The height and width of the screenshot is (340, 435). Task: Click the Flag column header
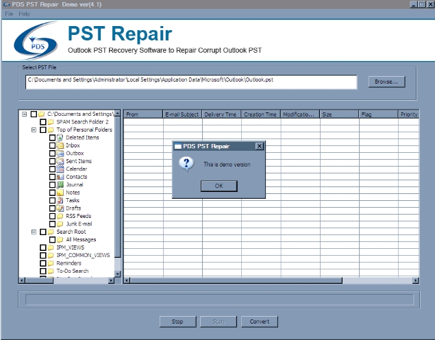tap(378, 114)
